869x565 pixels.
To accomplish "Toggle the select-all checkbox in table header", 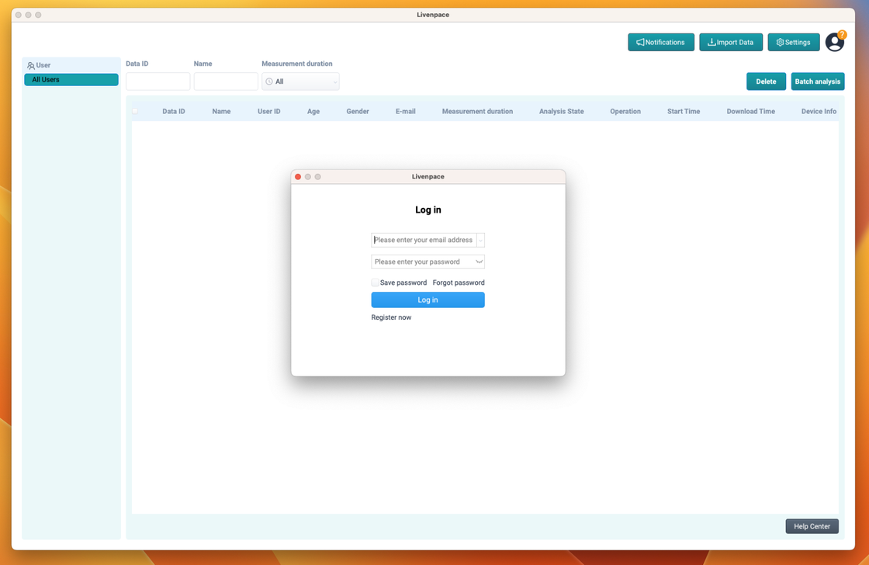I will tap(135, 111).
